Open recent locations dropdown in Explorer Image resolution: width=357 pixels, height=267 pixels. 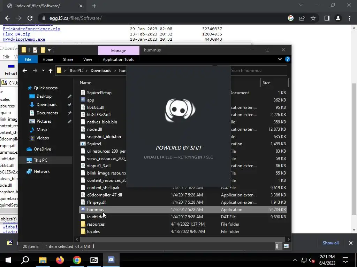(x=43, y=71)
